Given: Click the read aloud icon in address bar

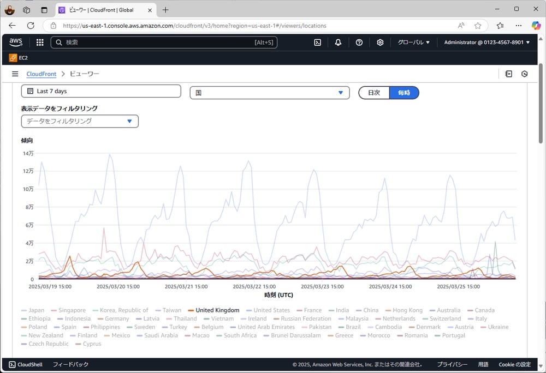Looking at the screenshot, I should 461,26.
